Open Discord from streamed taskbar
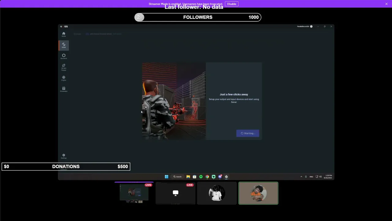The image size is (392, 221). [220, 176]
